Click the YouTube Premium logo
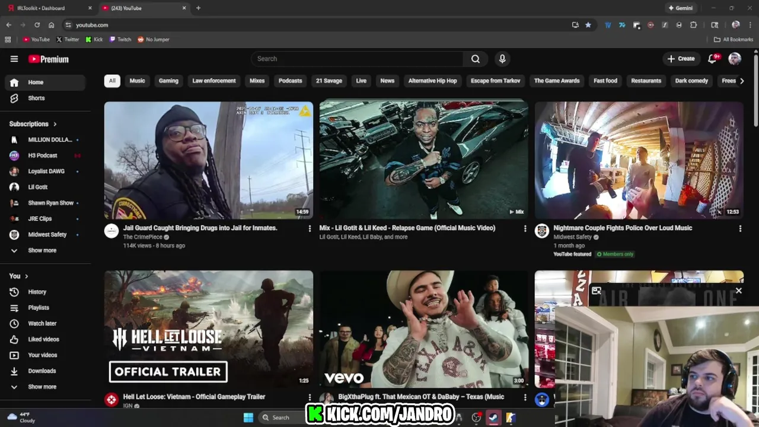This screenshot has width=759, height=427. (49, 59)
